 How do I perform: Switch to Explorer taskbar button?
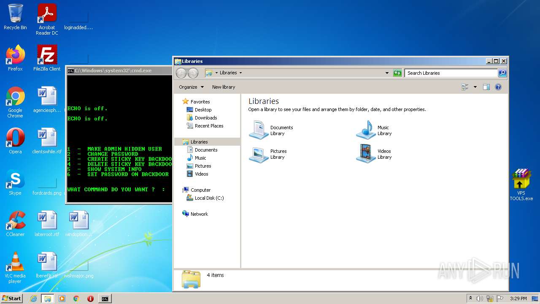coord(48,299)
